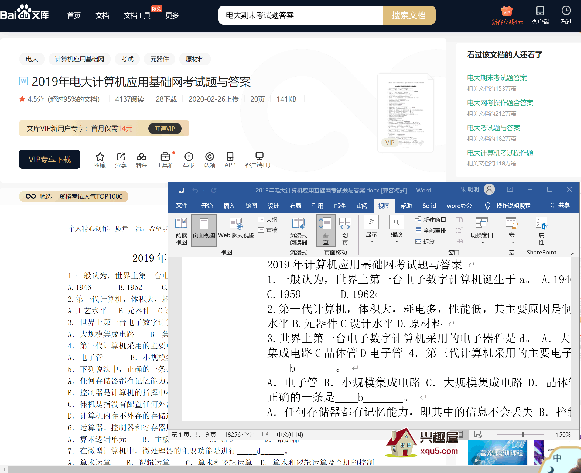This screenshot has width=581, height=473.
Task: Choose the 草稿 draft view
Action: point(268,230)
